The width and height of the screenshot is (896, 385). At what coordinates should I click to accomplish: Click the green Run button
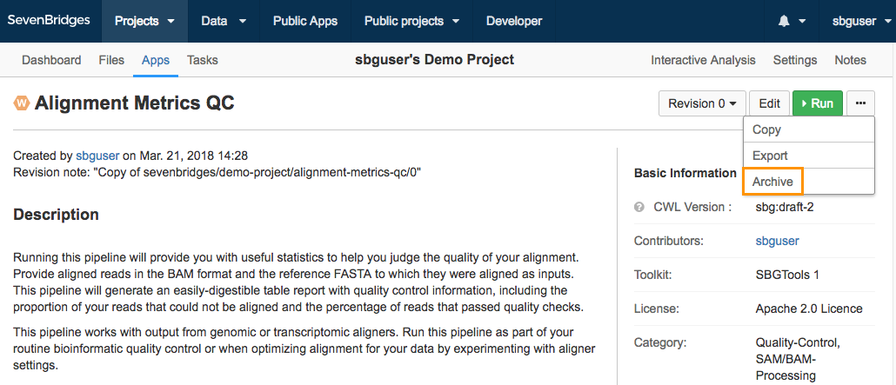click(x=817, y=103)
